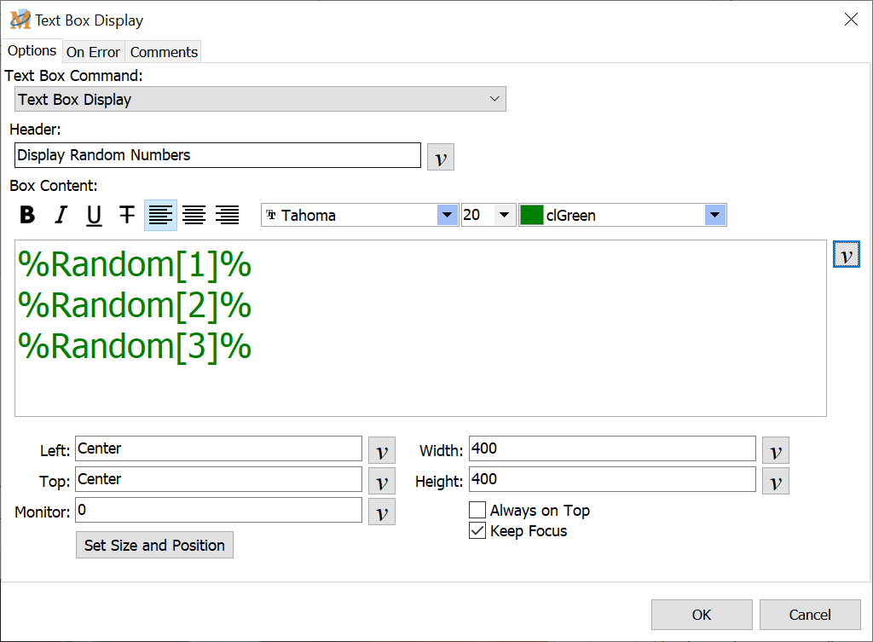Viewport: 873px width, 642px height.
Task: Toggle underline formatting button
Action: coord(94,215)
